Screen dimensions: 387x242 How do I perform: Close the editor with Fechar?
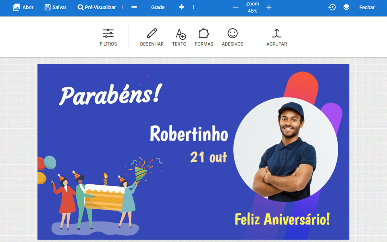point(367,7)
